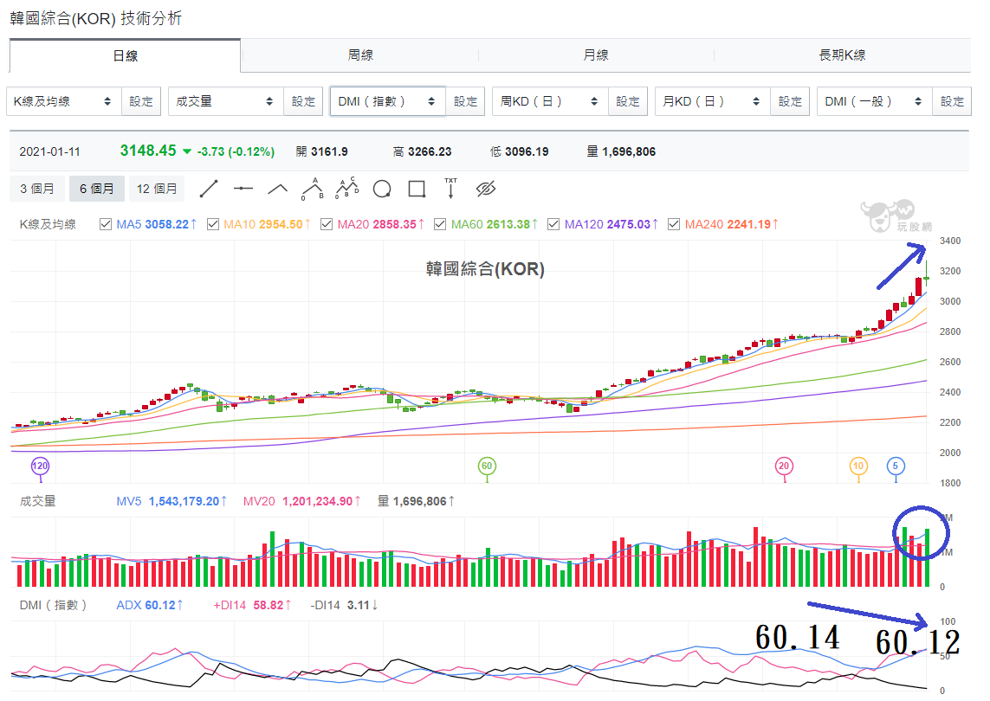
Task: Select the 12 個月 time range
Action: pos(157,189)
